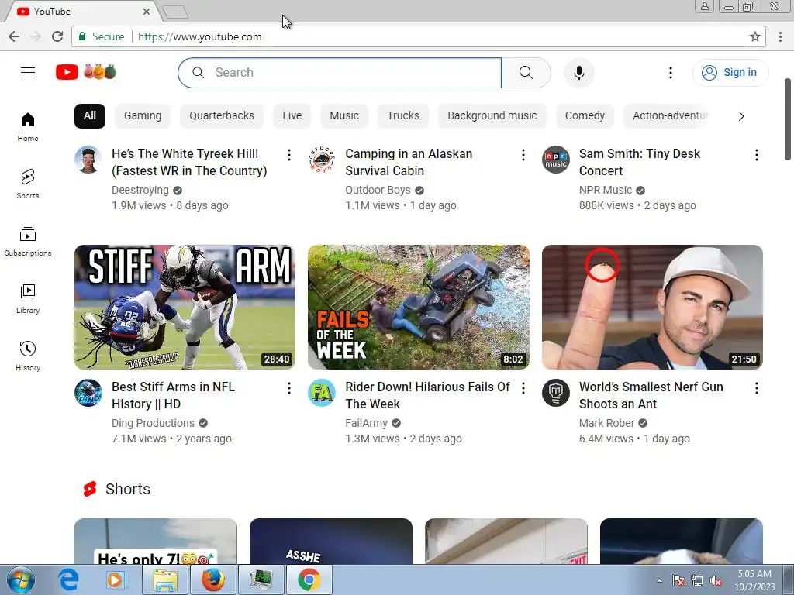Image resolution: width=794 pixels, height=595 pixels.
Task: Click the page vertical scrollbar
Action: click(x=788, y=119)
